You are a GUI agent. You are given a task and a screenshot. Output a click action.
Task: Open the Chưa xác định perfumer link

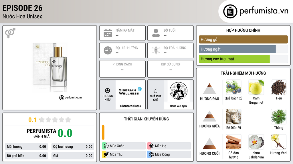tap(179, 106)
